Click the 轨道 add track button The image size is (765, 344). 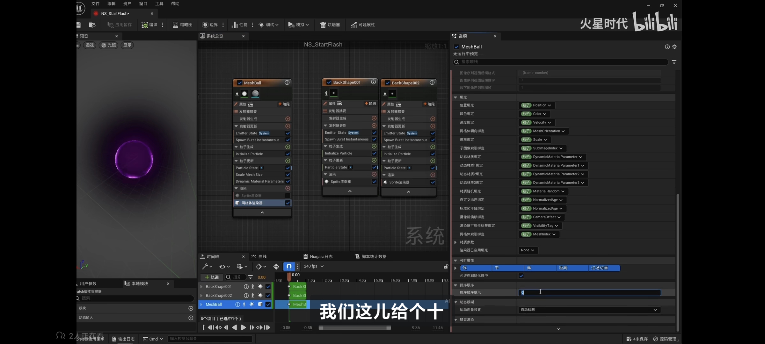212,277
